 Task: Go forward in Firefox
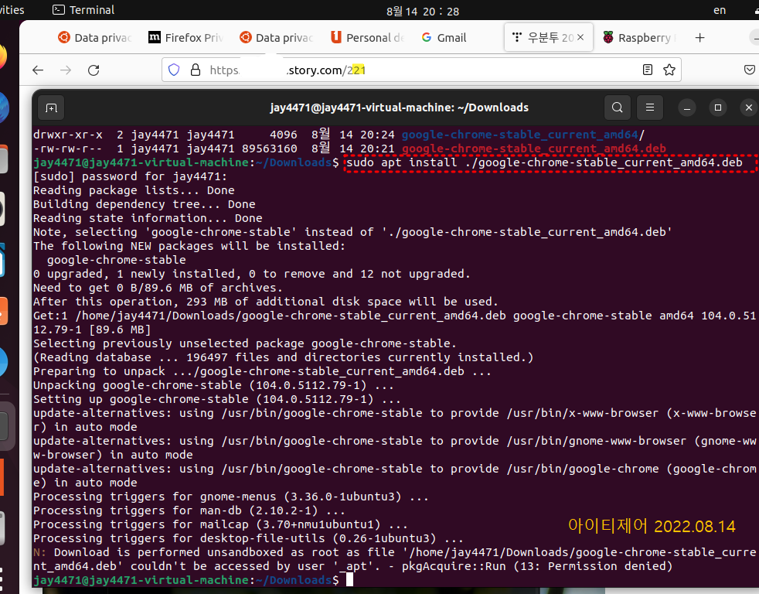click(66, 70)
